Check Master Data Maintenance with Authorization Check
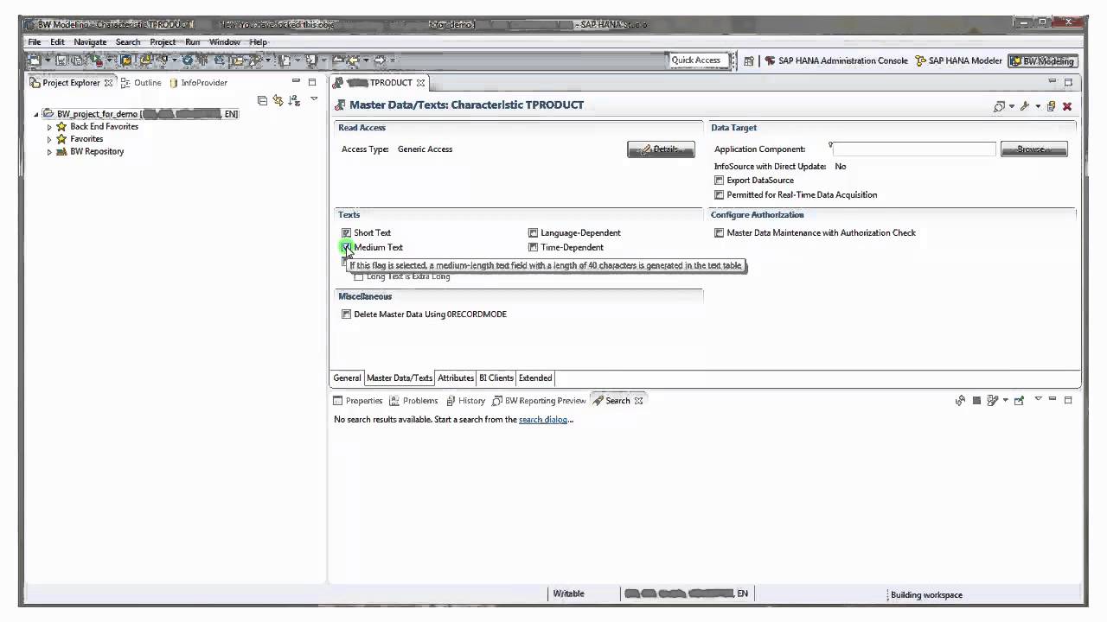 [719, 233]
